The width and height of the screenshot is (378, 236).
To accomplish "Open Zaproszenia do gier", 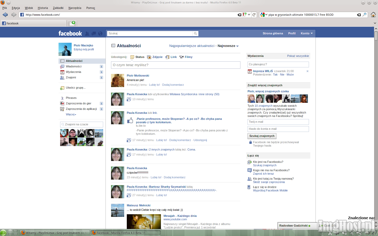I will pyautogui.click(x=82, y=104).
